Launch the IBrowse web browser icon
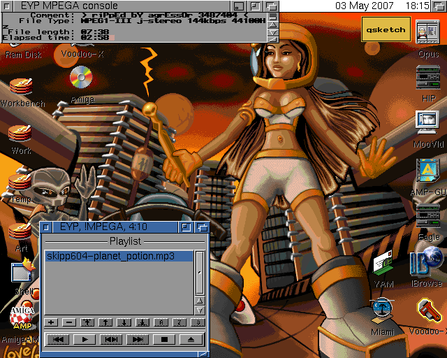447x358 pixels. tap(427, 262)
